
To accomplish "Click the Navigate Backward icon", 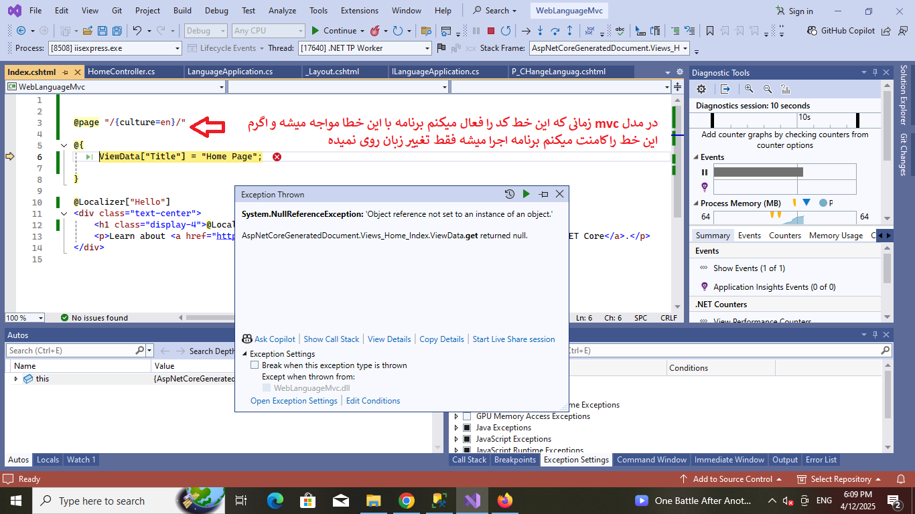I will [x=21, y=31].
